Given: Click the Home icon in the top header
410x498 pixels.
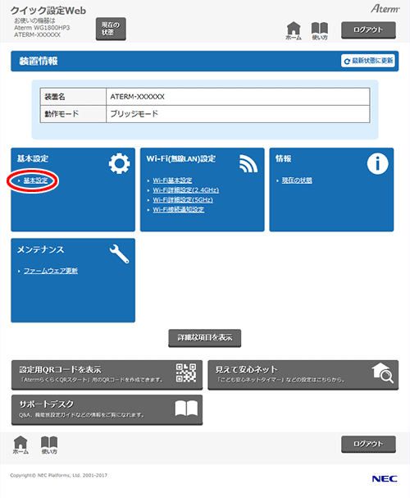Looking at the screenshot, I should [x=294, y=31].
